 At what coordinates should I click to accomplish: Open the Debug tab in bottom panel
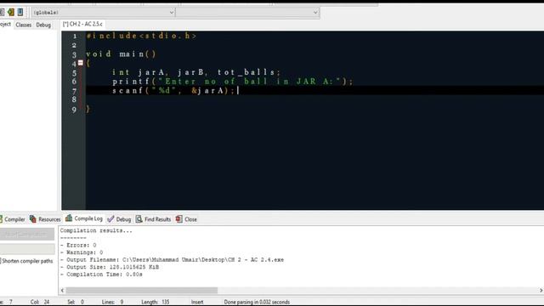pos(119,219)
